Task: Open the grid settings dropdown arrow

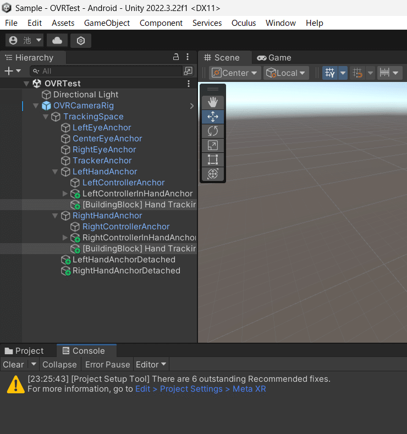Action: (x=343, y=73)
